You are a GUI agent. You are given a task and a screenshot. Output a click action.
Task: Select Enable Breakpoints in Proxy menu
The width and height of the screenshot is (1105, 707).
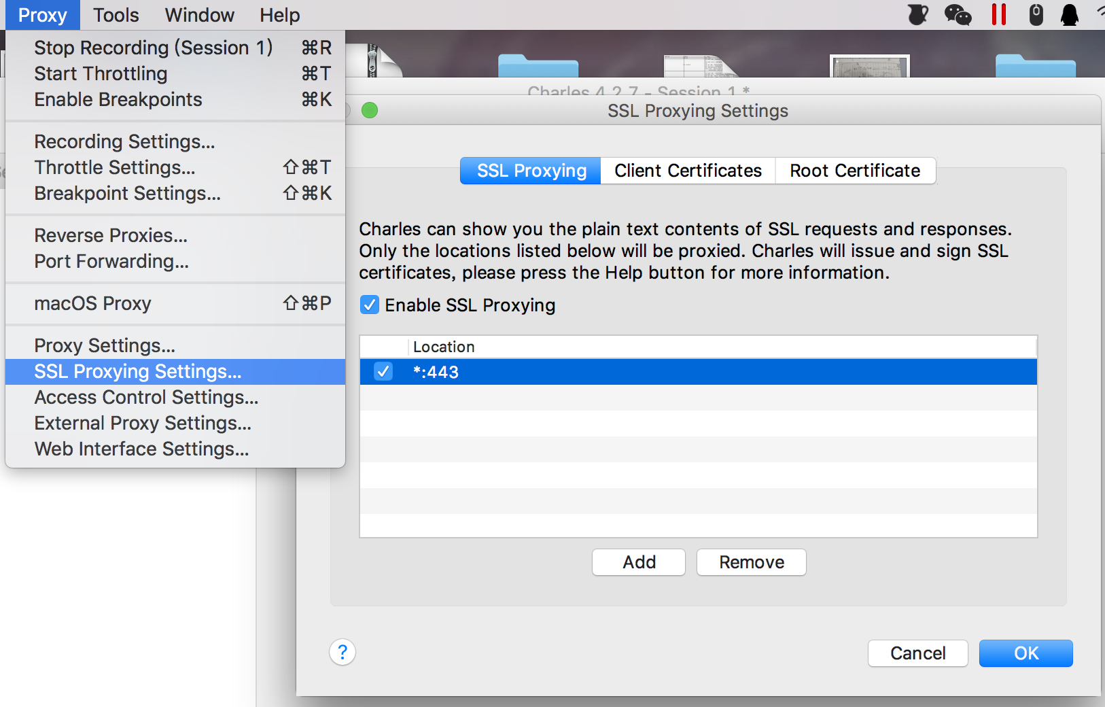175,99
